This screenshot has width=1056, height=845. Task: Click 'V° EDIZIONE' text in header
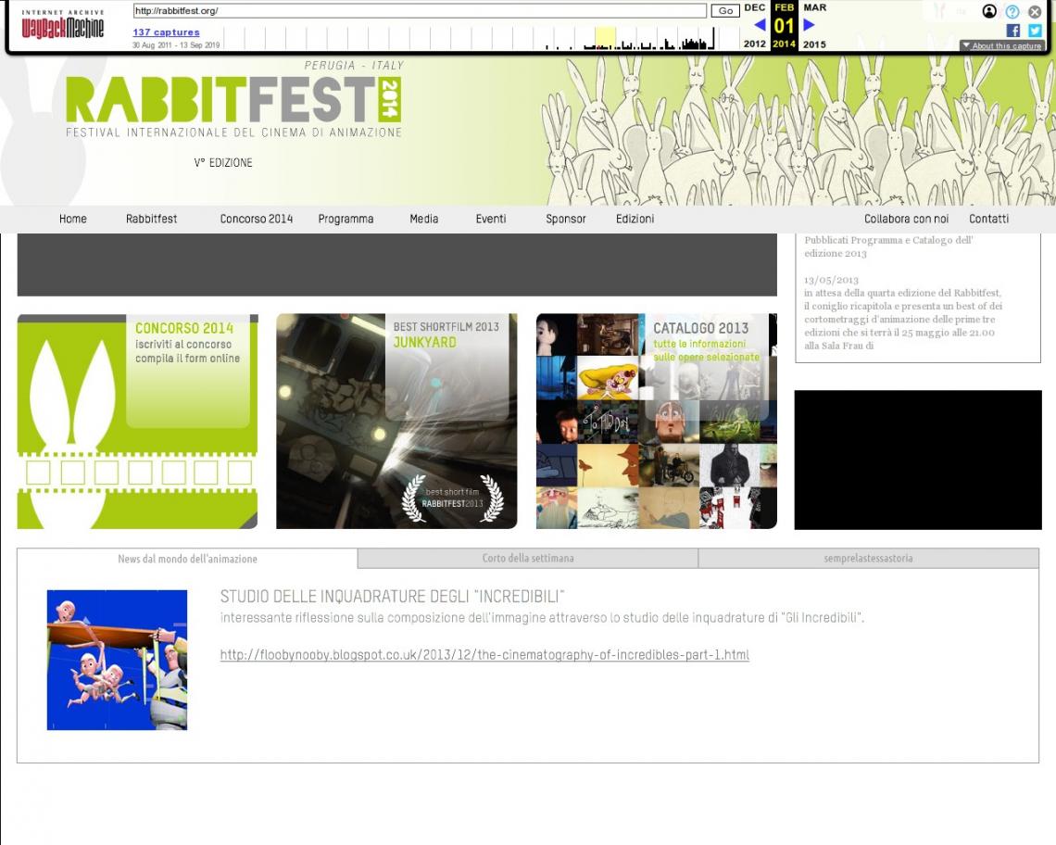pyautogui.click(x=223, y=162)
